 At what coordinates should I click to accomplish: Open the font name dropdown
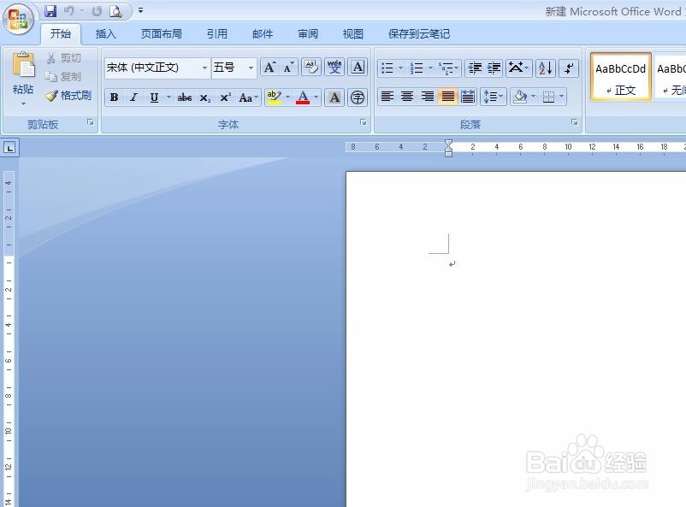(x=204, y=67)
